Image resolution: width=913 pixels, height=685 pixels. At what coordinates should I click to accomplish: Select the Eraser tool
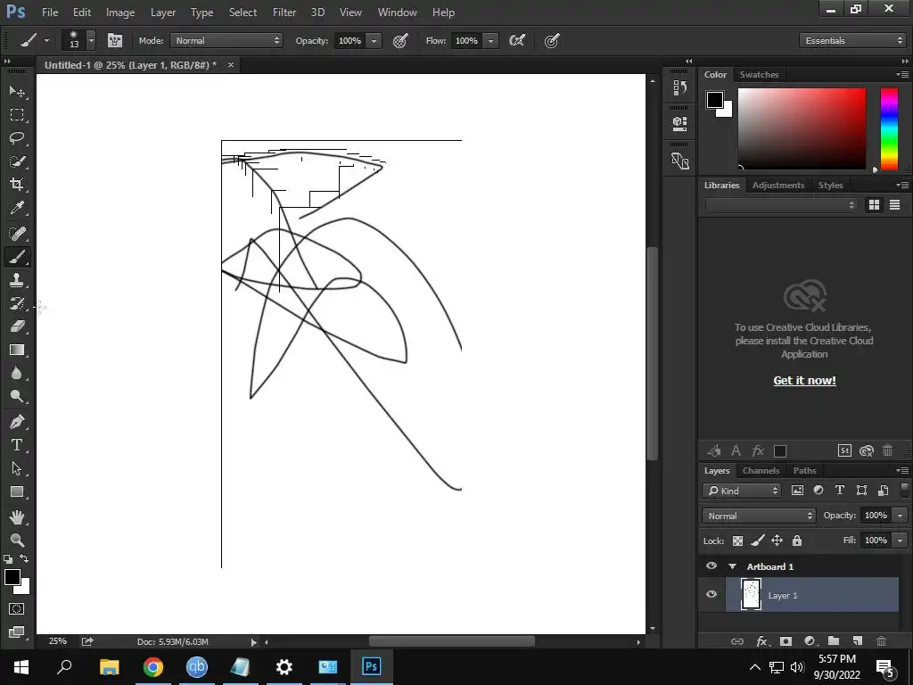(x=17, y=326)
